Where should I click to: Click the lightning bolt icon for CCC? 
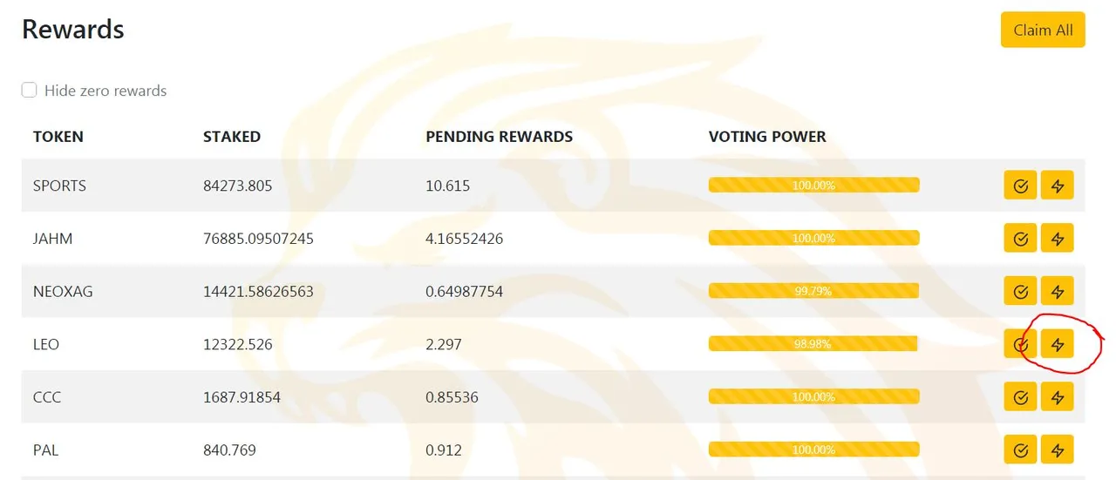(x=1058, y=397)
